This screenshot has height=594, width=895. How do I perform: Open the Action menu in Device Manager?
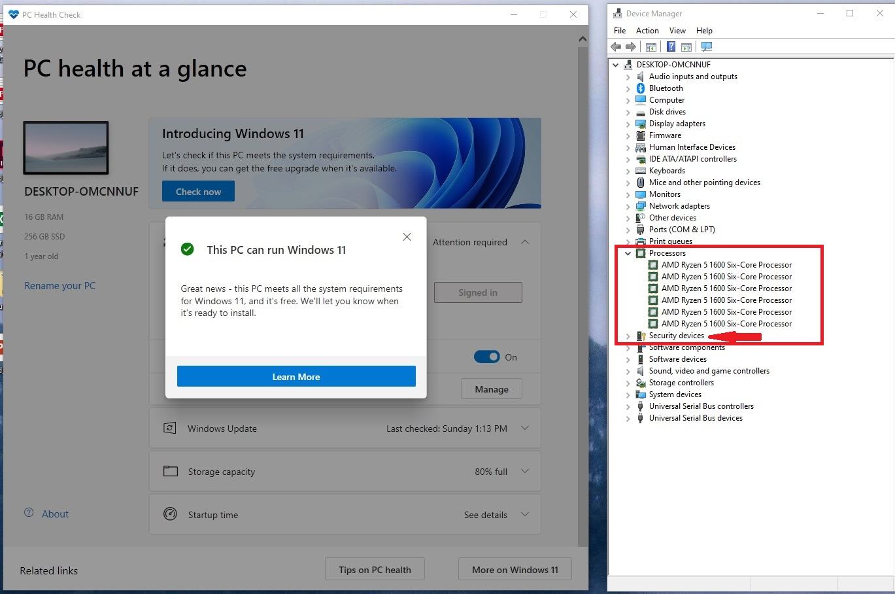(647, 31)
